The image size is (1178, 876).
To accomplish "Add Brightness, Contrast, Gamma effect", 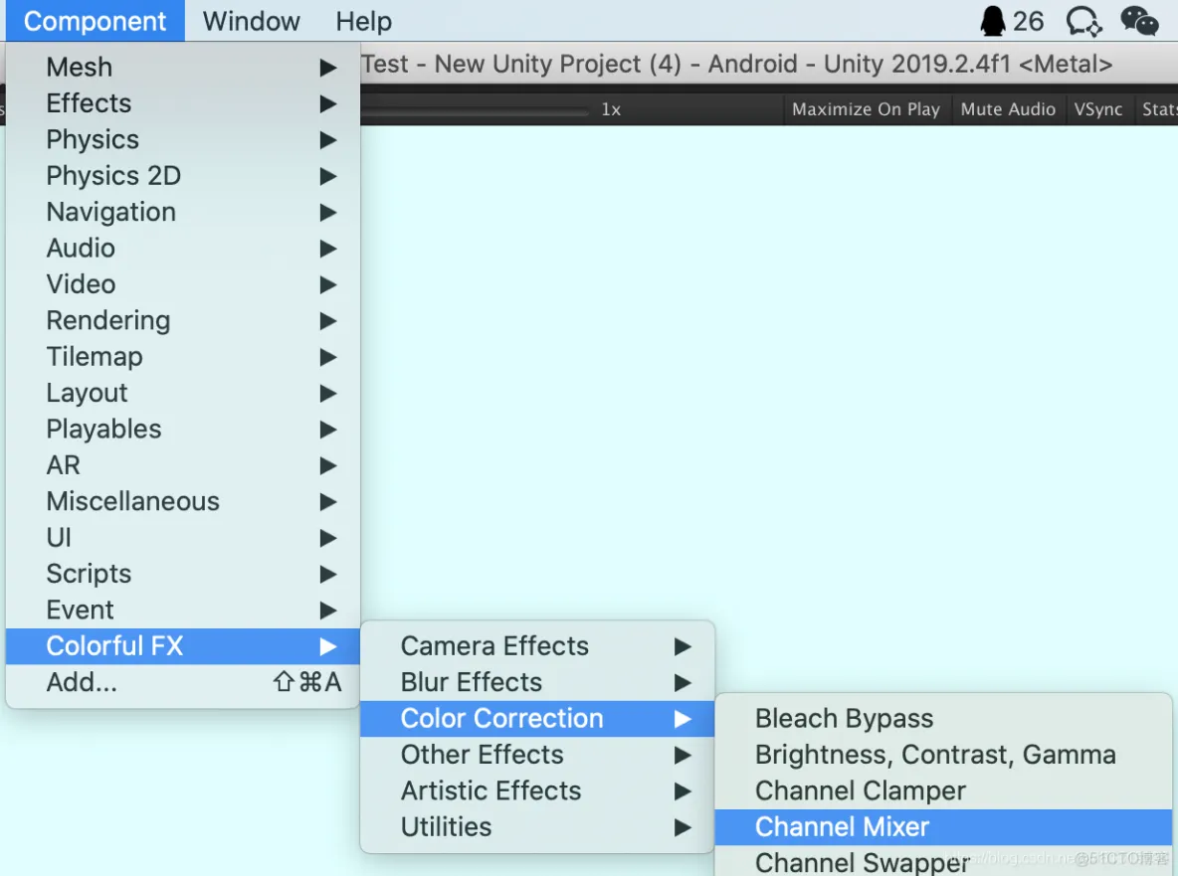I will point(943,755).
